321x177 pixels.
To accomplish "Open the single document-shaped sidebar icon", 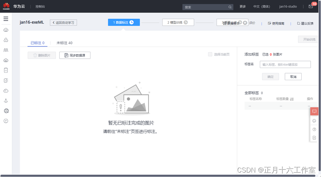I will click(6, 70).
